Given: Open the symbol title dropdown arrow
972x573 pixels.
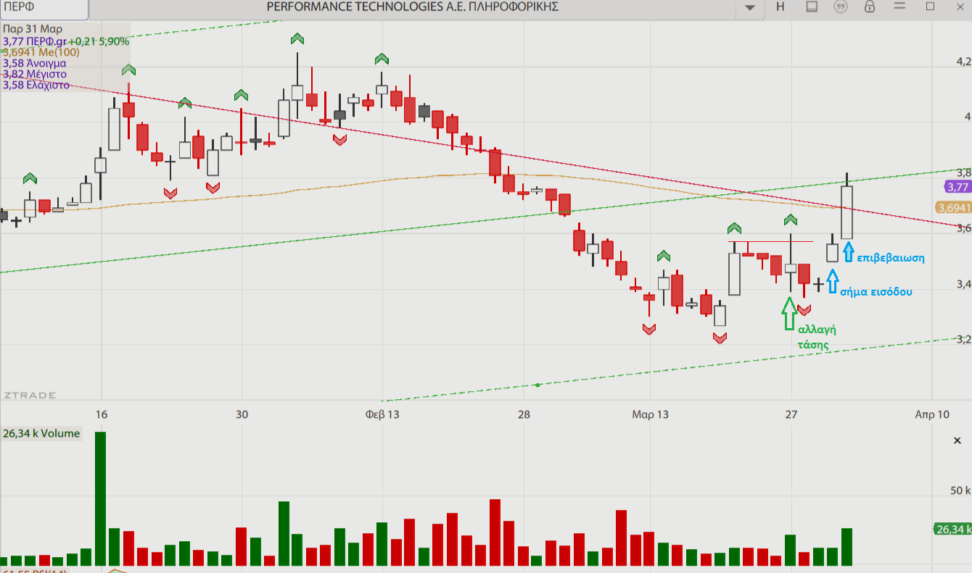Looking at the screenshot, I should click(750, 7).
